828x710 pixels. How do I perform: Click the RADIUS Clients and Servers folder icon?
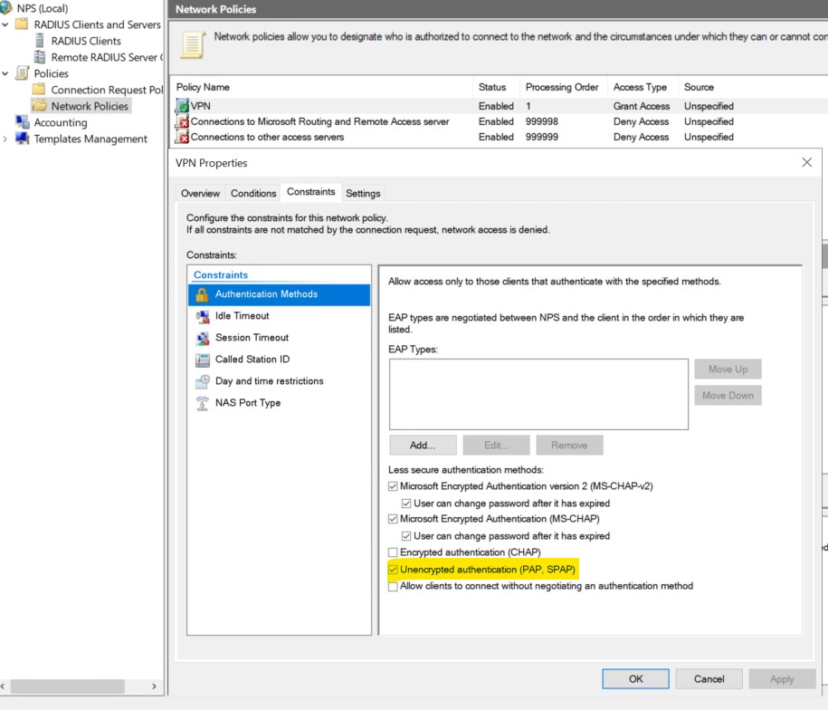[x=22, y=24]
